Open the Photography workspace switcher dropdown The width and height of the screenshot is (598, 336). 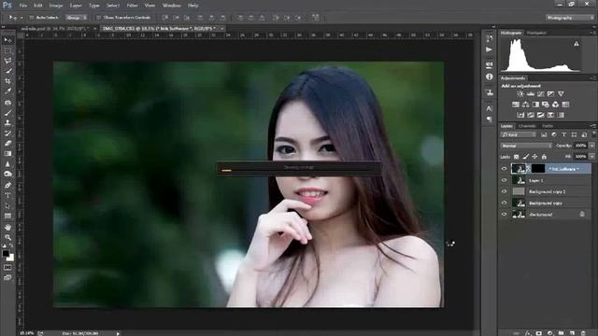tap(570, 18)
